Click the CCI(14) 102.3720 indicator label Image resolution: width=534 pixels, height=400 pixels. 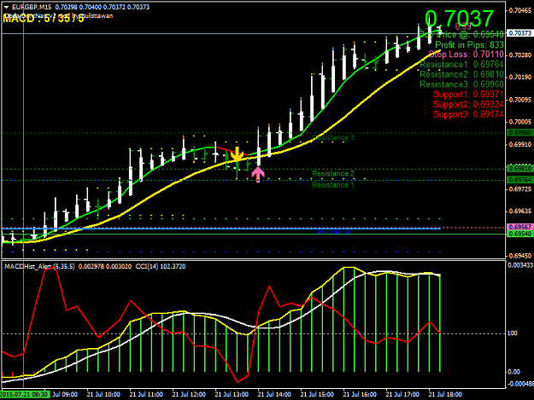pyautogui.click(x=161, y=266)
